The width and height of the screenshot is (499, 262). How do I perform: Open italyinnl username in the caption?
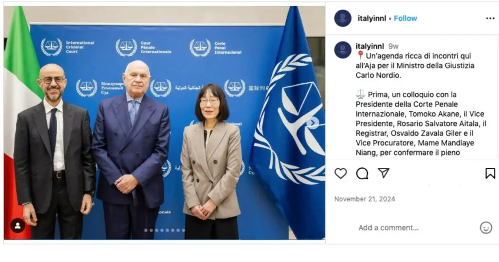(370, 46)
